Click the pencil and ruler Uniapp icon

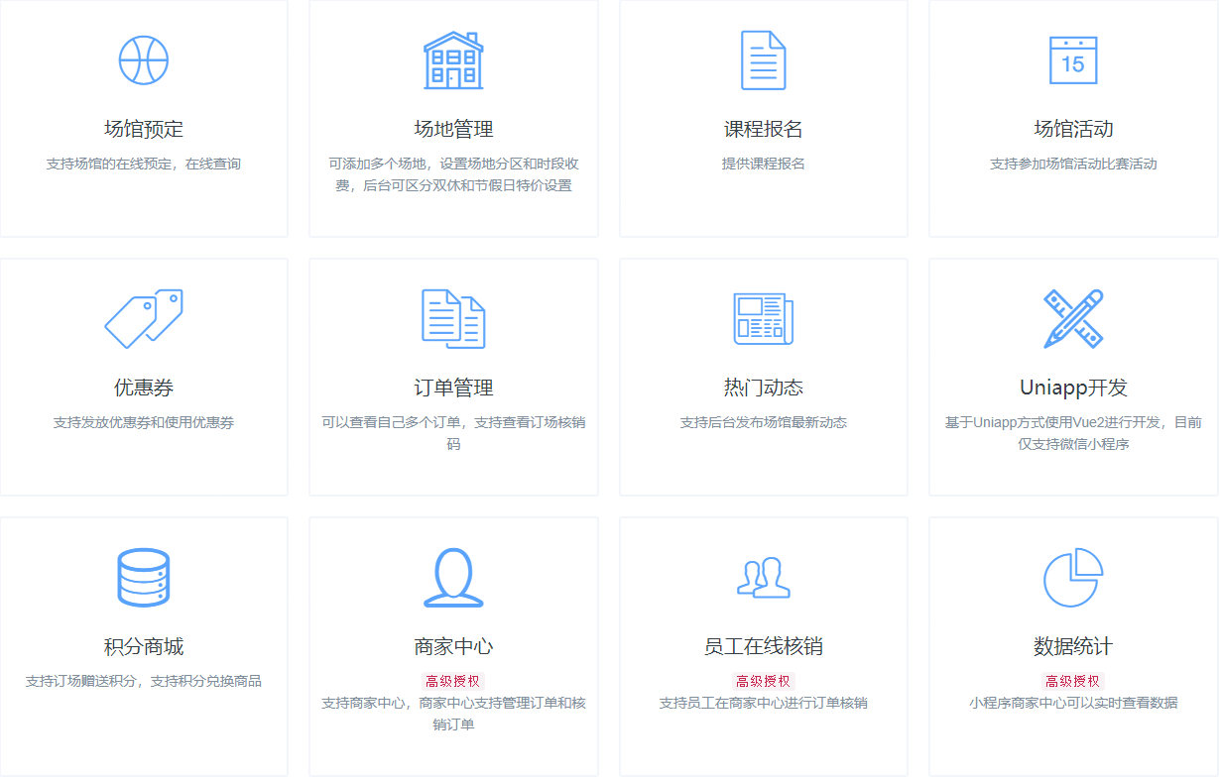tap(1073, 319)
